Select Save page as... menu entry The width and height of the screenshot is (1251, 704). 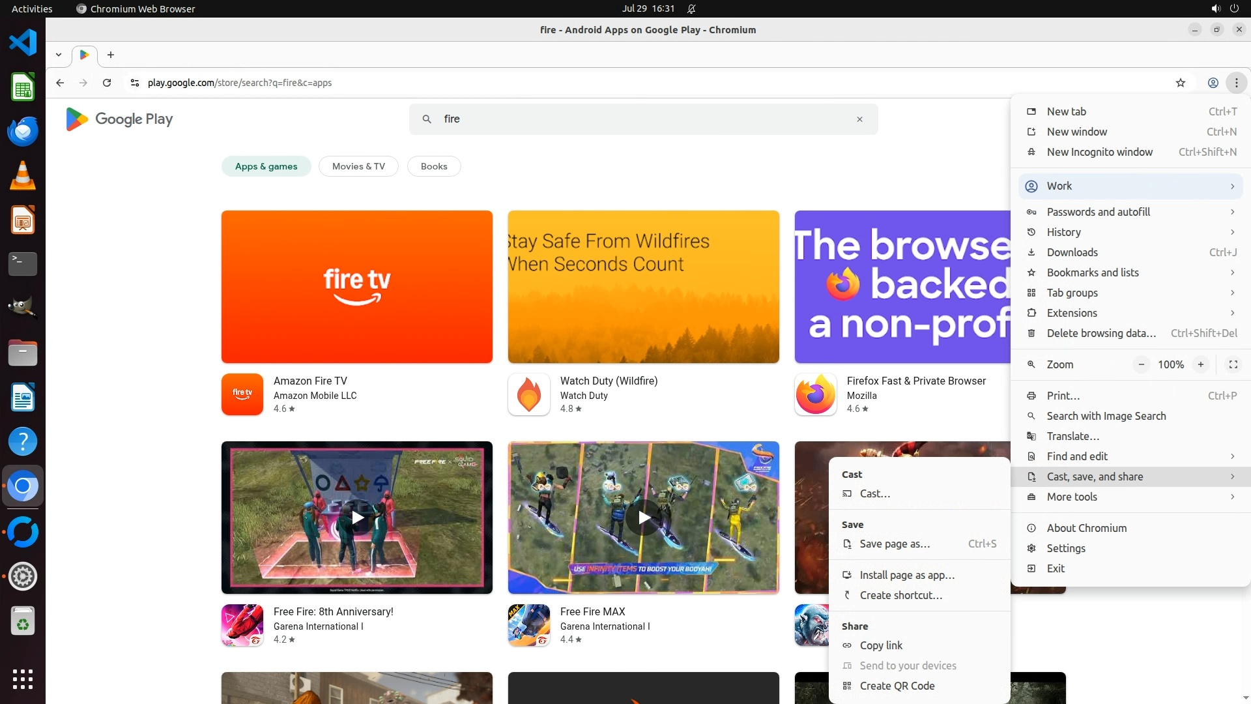click(x=895, y=544)
